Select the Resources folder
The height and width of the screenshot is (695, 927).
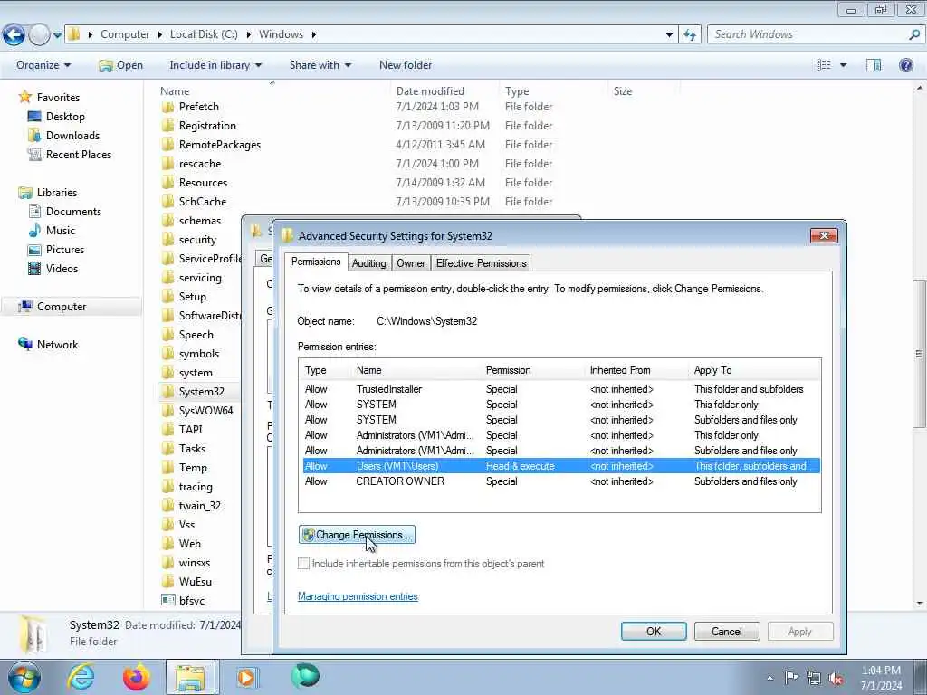pyautogui.click(x=203, y=183)
